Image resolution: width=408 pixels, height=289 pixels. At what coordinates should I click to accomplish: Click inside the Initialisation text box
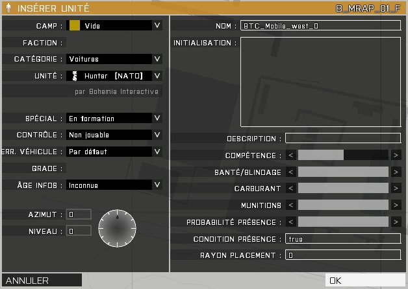point(320,81)
